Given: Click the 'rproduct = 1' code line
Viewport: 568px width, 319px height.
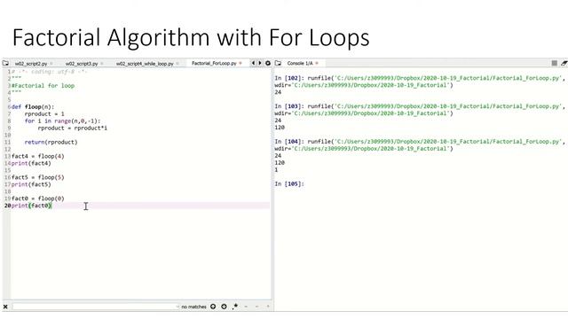Looking at the screenshot, I should click(44, 114).
